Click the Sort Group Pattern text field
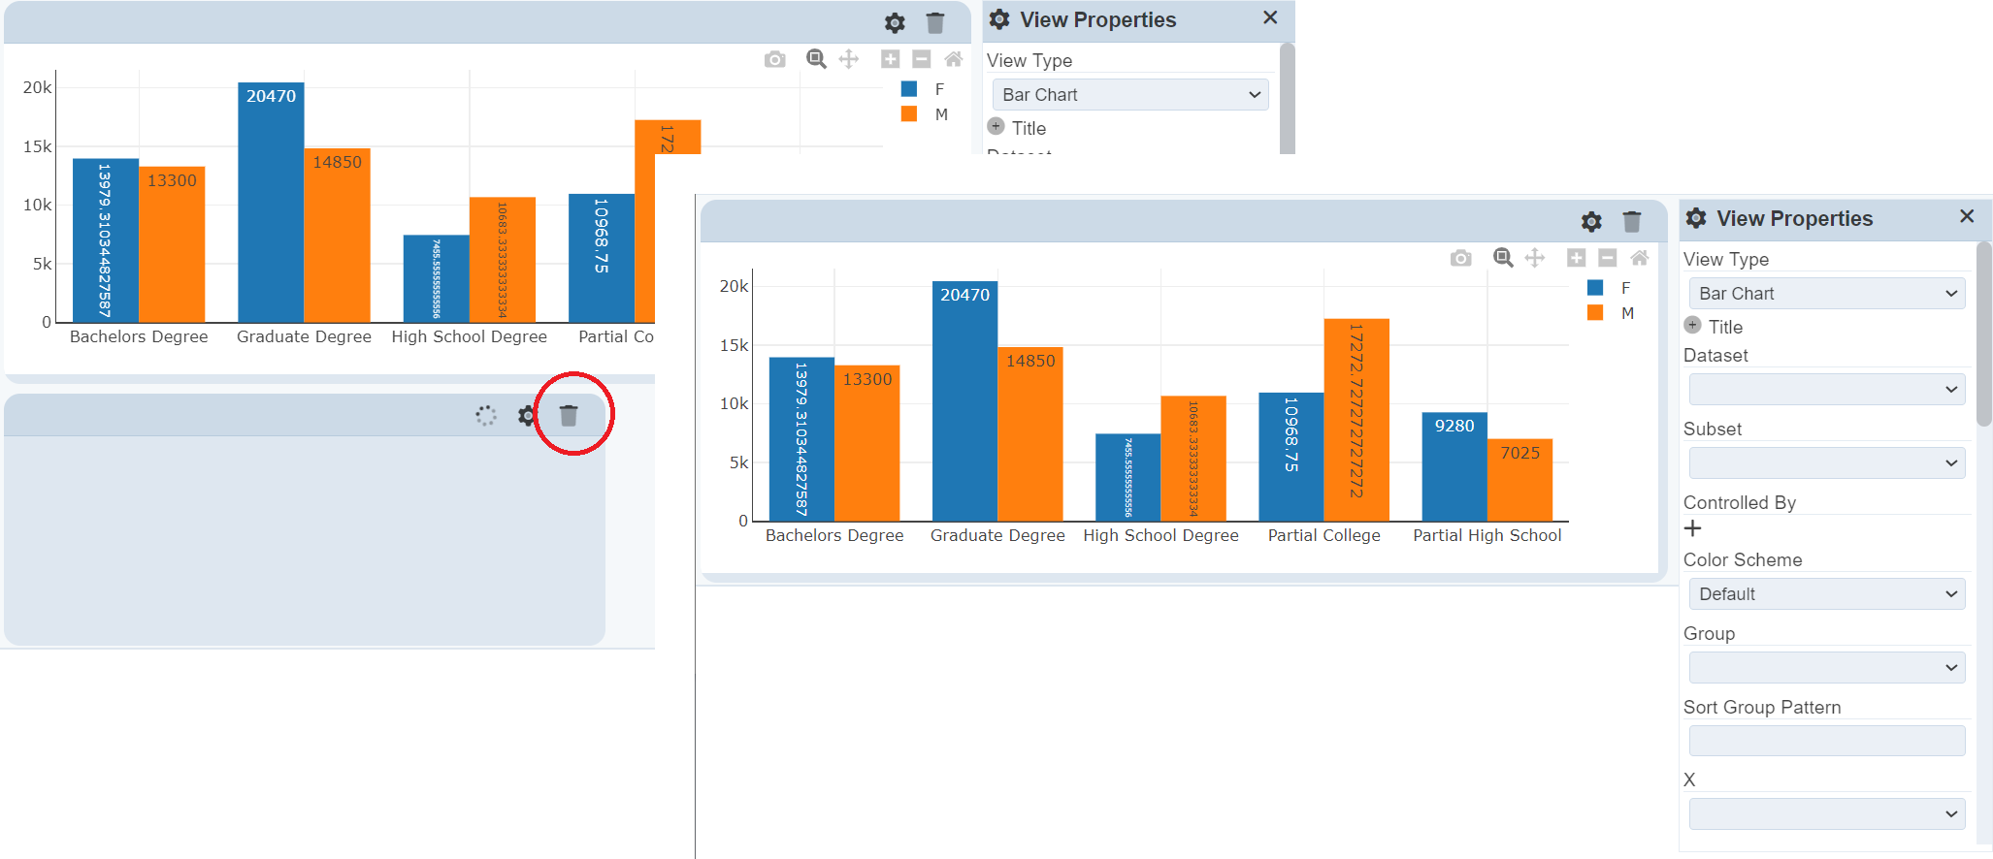The width and height of the screenshot is (1993, 859). coord(1826,741)
